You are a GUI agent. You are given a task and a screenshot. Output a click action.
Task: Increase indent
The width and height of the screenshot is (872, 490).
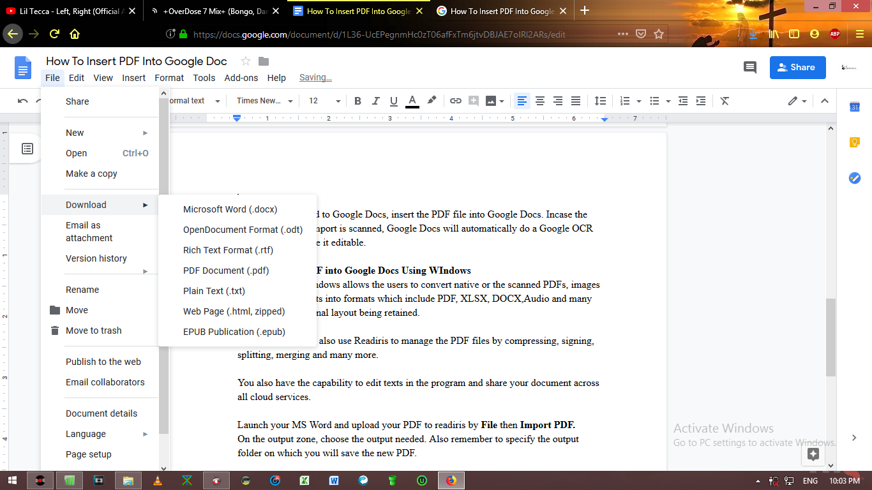tap(701, 101)
